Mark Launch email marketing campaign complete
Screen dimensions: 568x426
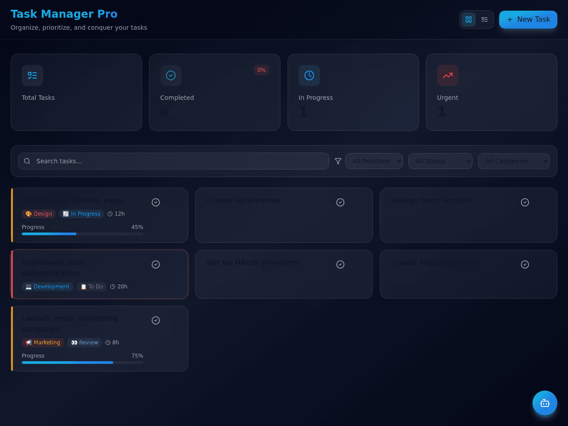[x=156, y=320]
